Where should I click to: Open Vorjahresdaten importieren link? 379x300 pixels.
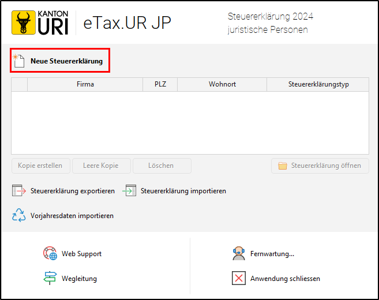[x=72, y=216]
